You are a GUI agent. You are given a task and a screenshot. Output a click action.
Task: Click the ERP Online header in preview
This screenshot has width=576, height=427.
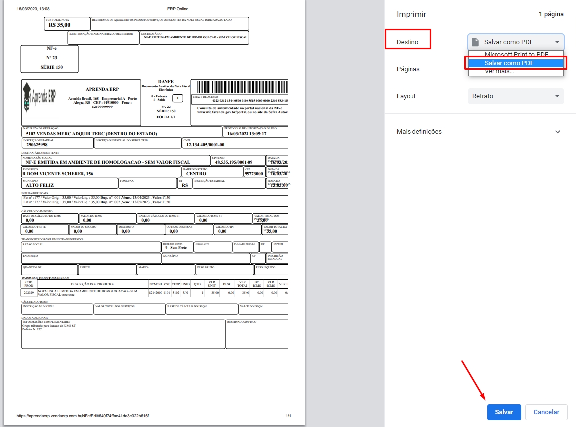pyautogui.click(x=178, y=9)
